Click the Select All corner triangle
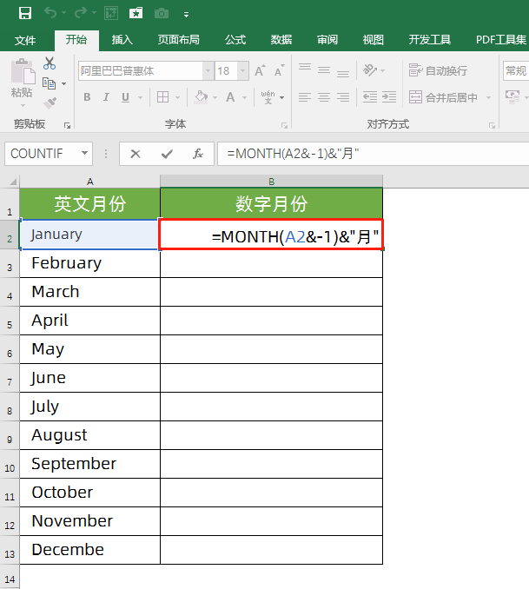Viewport: 529px width, 589px height. [13, 182]
